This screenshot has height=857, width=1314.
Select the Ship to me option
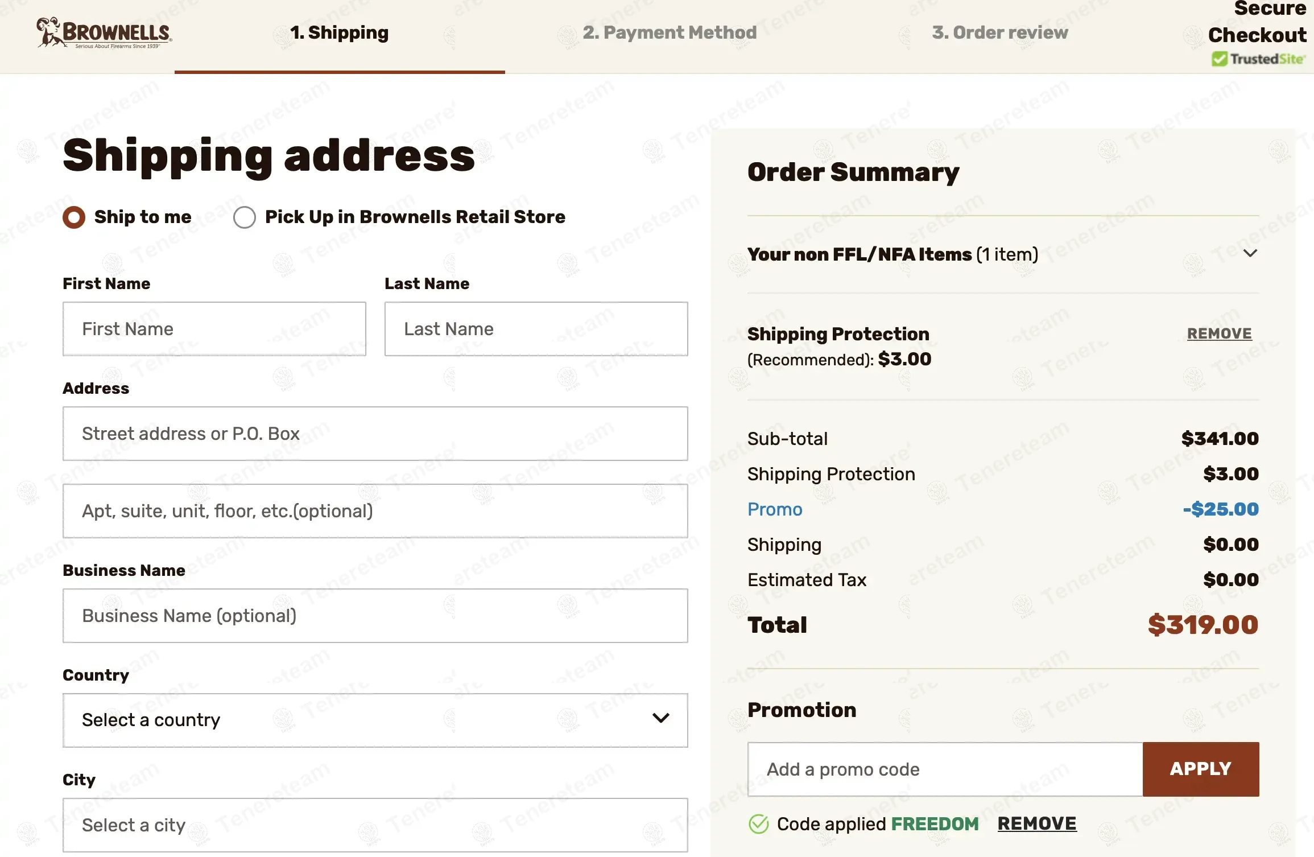(x=74, y=217)
